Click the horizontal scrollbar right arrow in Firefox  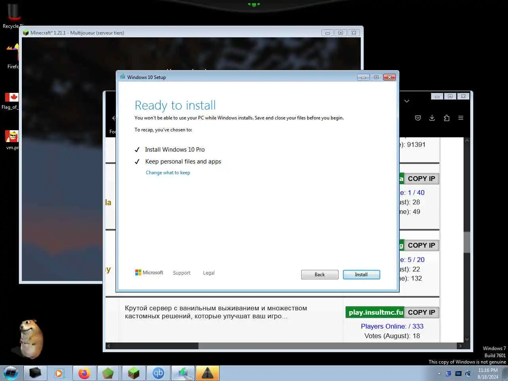[460, 346]
